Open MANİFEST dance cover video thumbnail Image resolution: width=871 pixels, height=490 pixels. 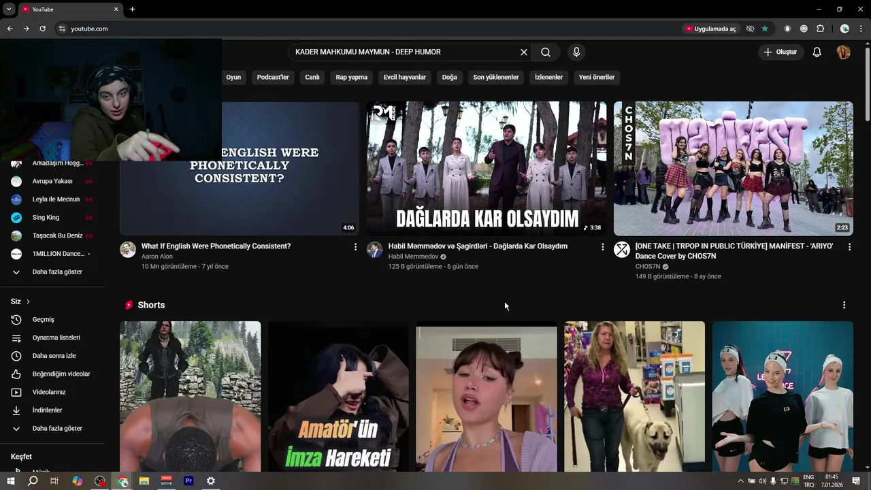point(734,169)
